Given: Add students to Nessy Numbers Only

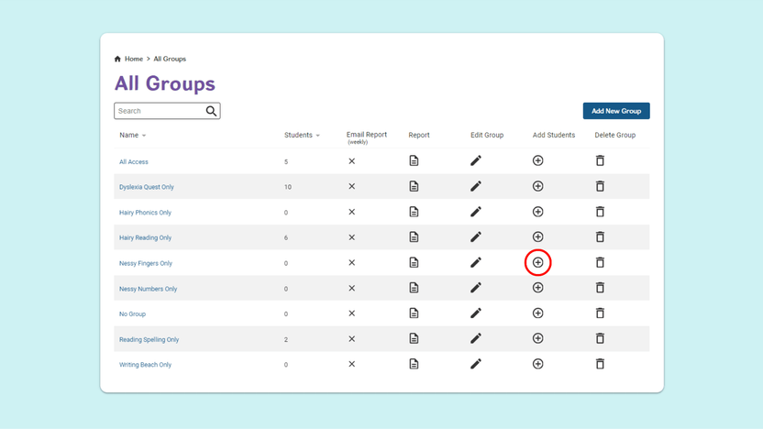Looking at the screenshot, I should click(537, 288).
